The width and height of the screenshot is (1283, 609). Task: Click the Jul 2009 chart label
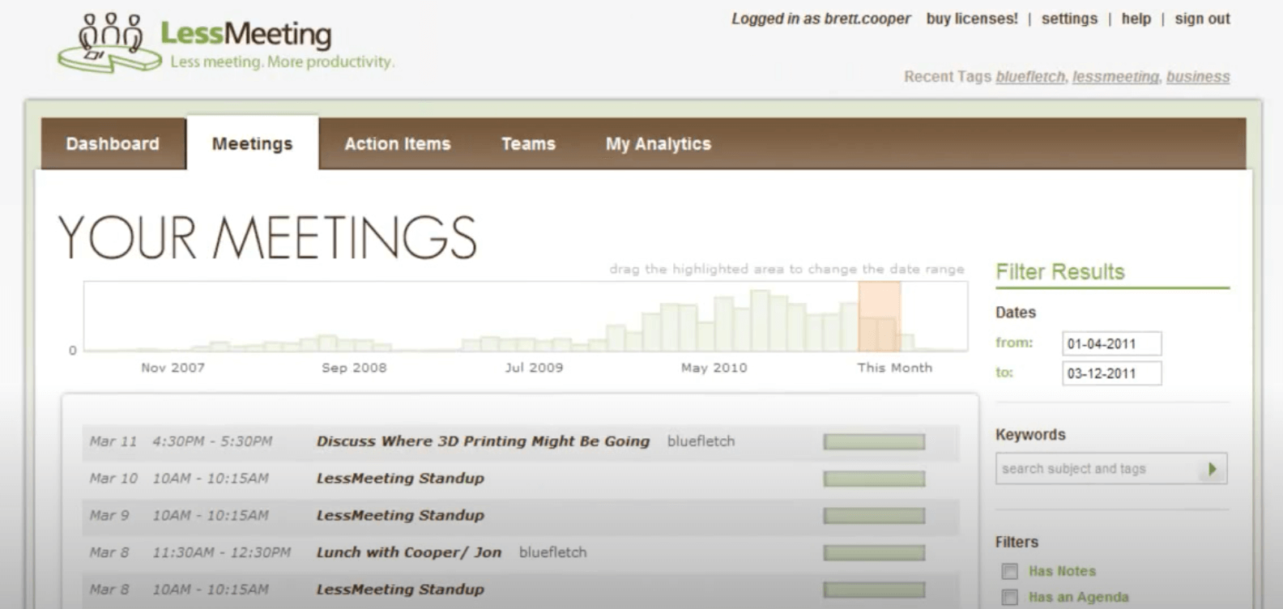534,368
